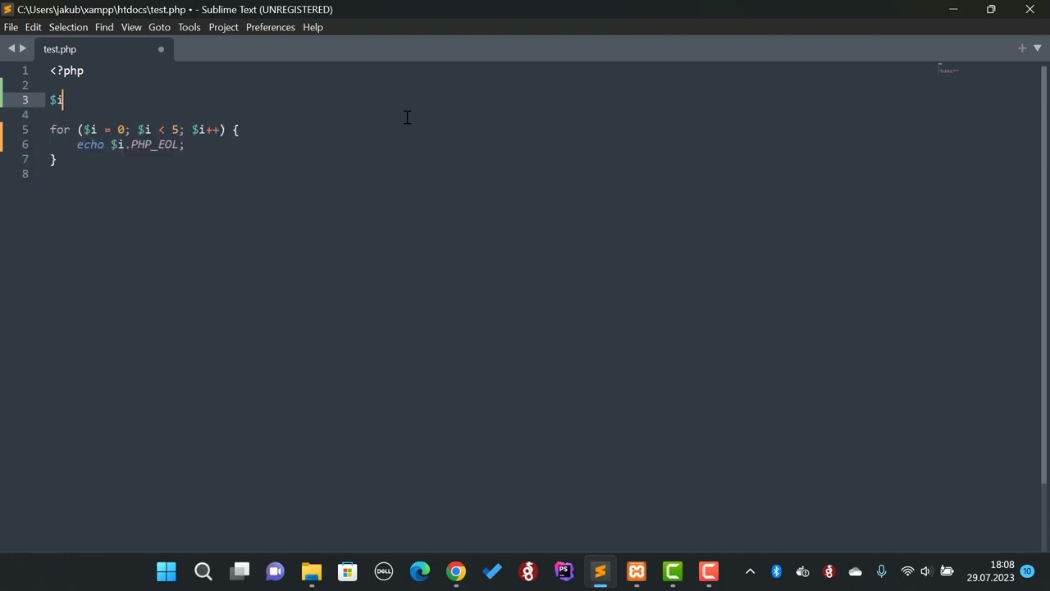Image resolution: width=1050 pixels, height=591 pixels.
Task: Open the Find menu
Action: click(x=104, y=27)
